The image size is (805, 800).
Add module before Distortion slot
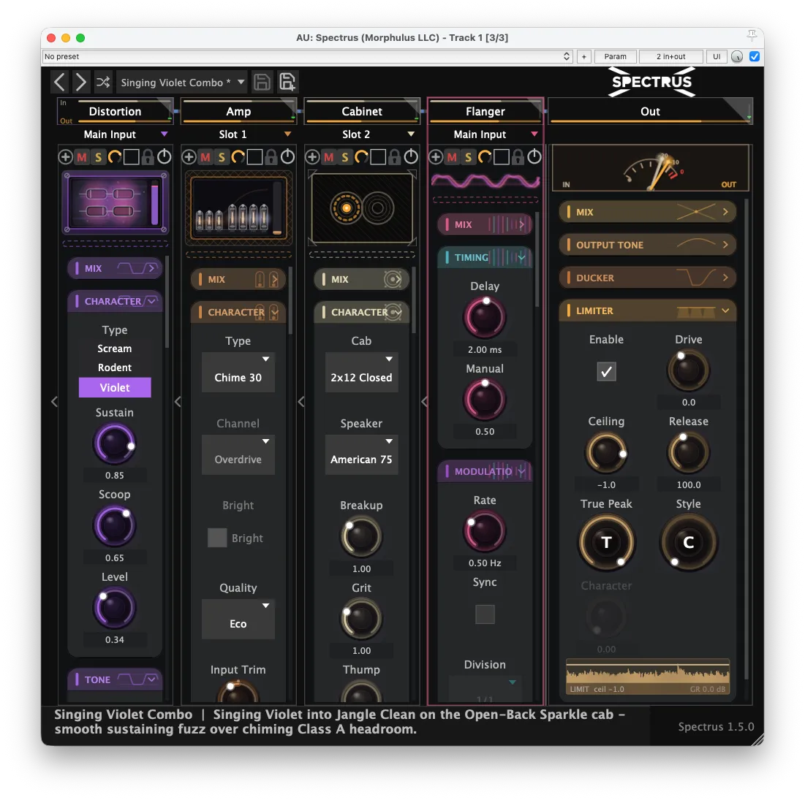tap(65, 157)
